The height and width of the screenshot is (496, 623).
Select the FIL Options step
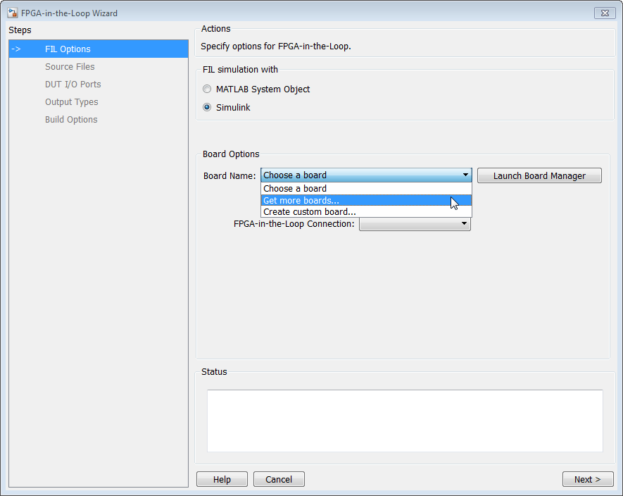tap(99, 49)
